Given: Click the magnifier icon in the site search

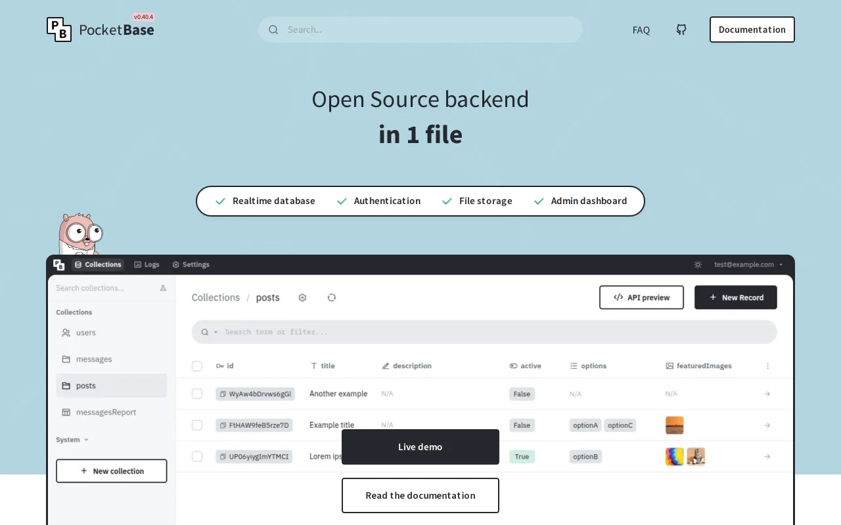Looking at the screenshot, I should coord(273,30).
